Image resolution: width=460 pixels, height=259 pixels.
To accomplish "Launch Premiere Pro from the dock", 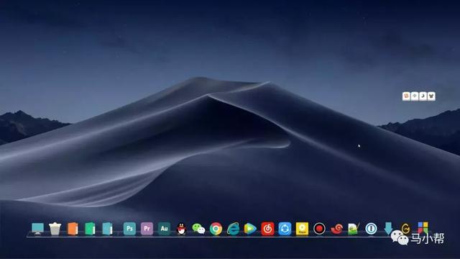I will [147, 229].
